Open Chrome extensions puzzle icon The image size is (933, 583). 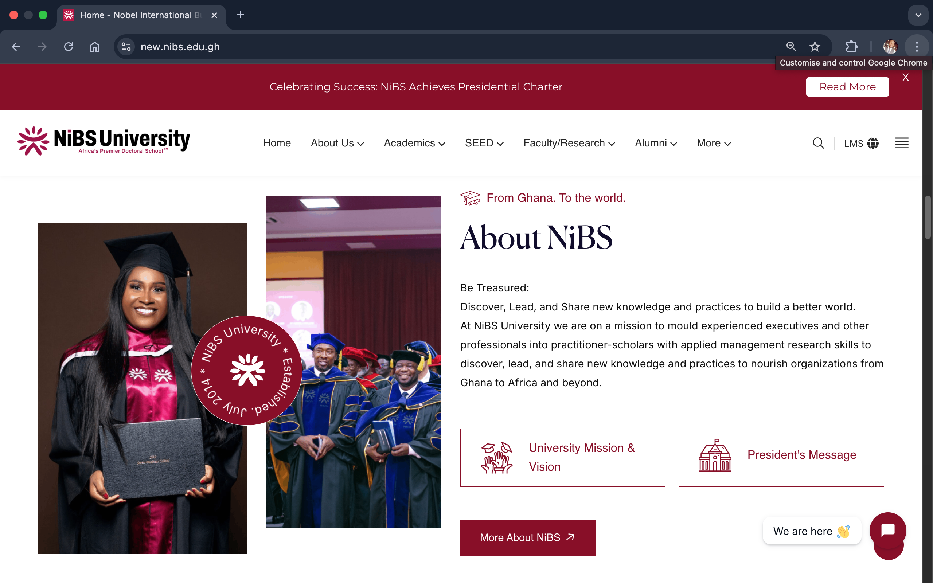pos(852,47)
